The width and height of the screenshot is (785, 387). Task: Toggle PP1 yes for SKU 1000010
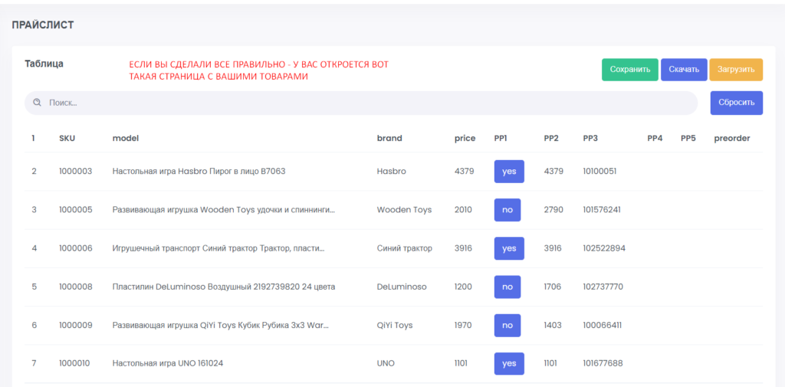[509, 363]
